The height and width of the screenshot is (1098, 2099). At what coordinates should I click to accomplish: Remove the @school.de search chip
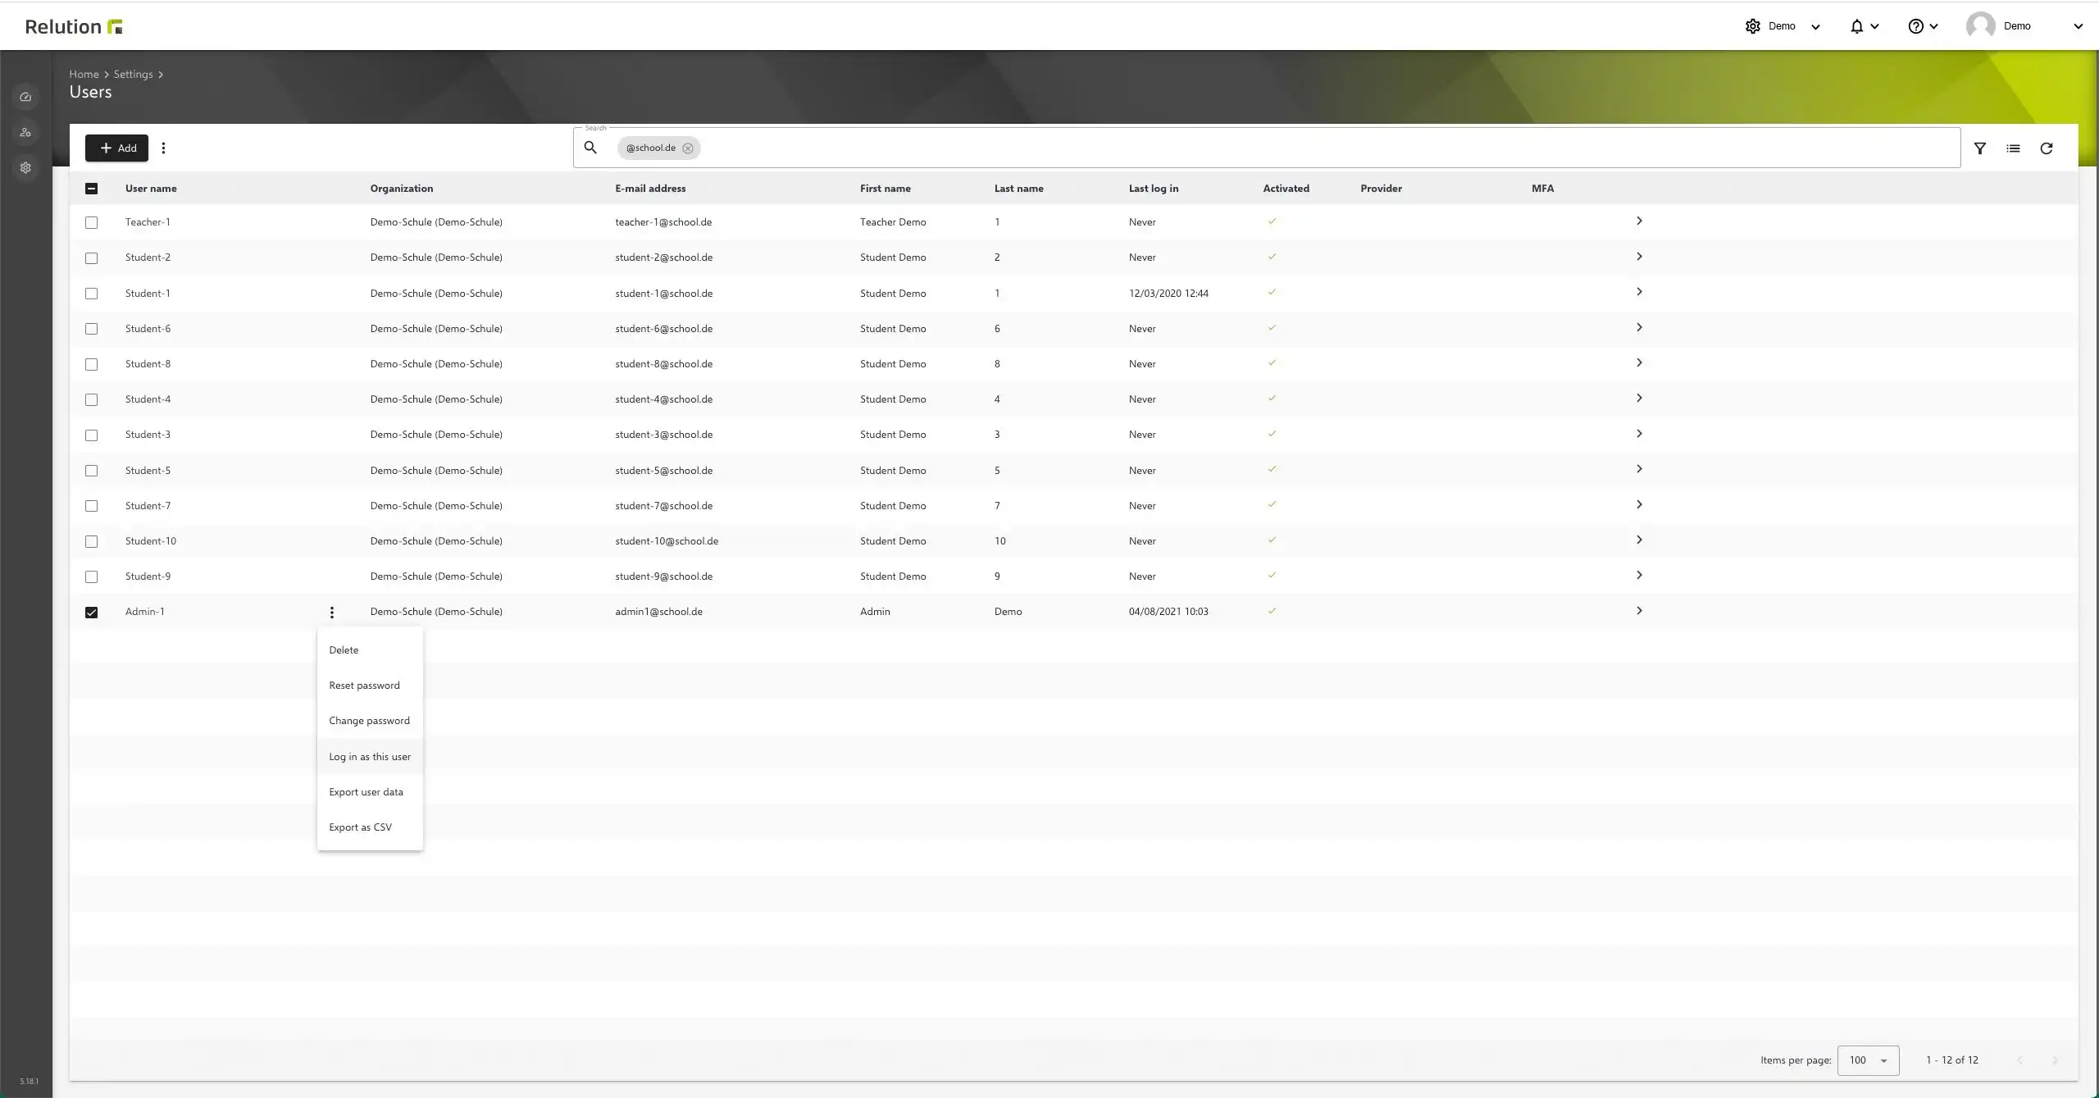pos(688,148)
